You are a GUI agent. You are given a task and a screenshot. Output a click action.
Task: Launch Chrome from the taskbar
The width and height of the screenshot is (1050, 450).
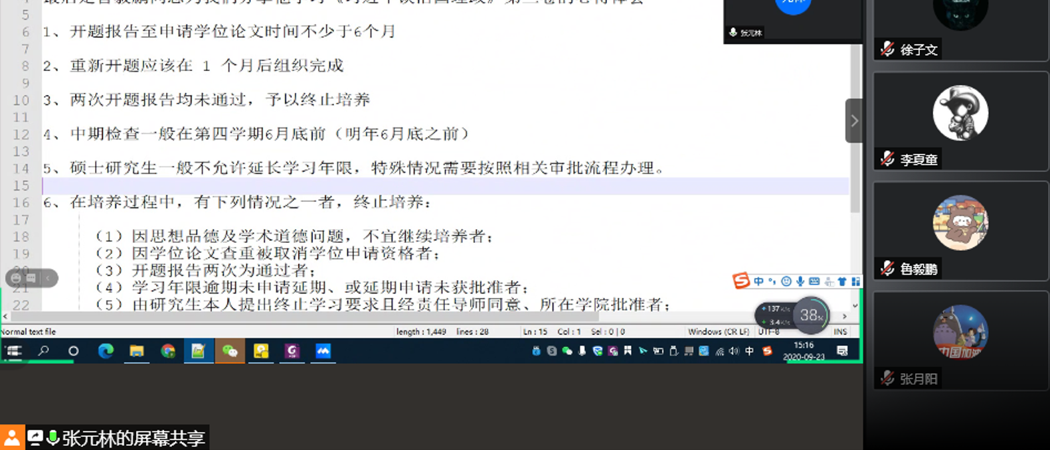(x=168, y=351)
